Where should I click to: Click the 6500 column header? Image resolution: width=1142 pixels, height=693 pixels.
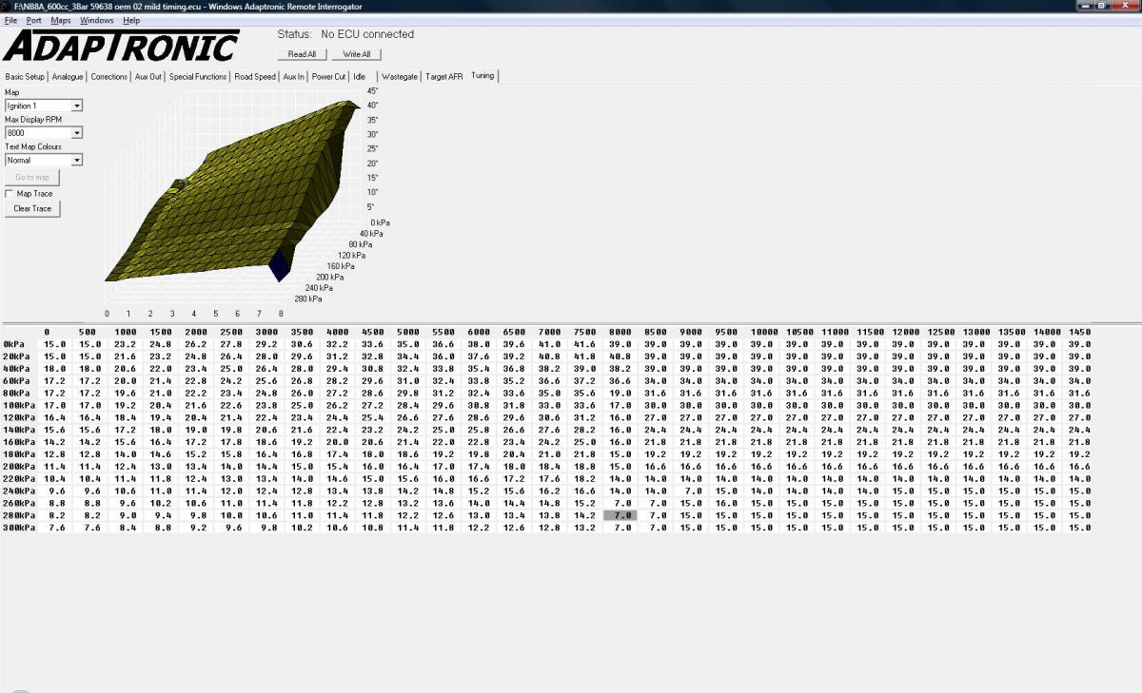click(515, 332)
